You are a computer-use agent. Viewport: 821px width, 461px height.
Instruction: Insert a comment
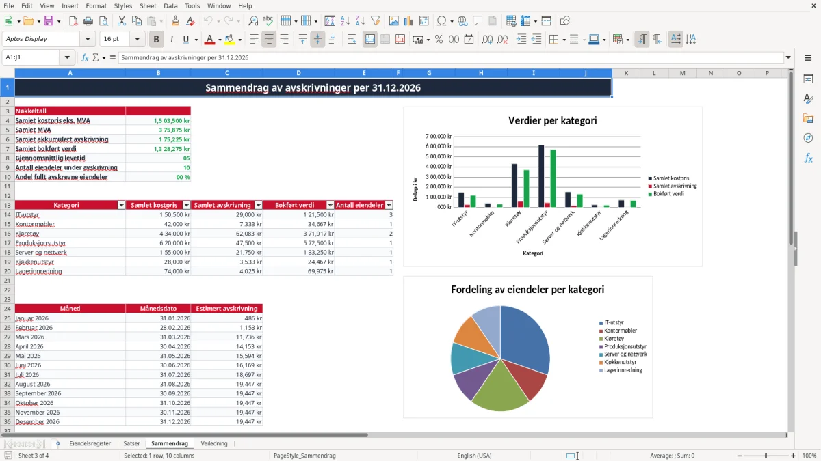(478, 21)
